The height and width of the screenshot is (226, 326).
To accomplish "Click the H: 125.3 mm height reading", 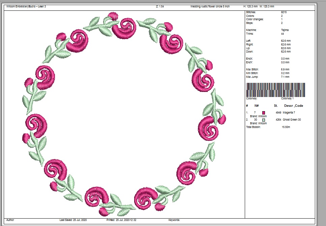I will click(250, 6).
